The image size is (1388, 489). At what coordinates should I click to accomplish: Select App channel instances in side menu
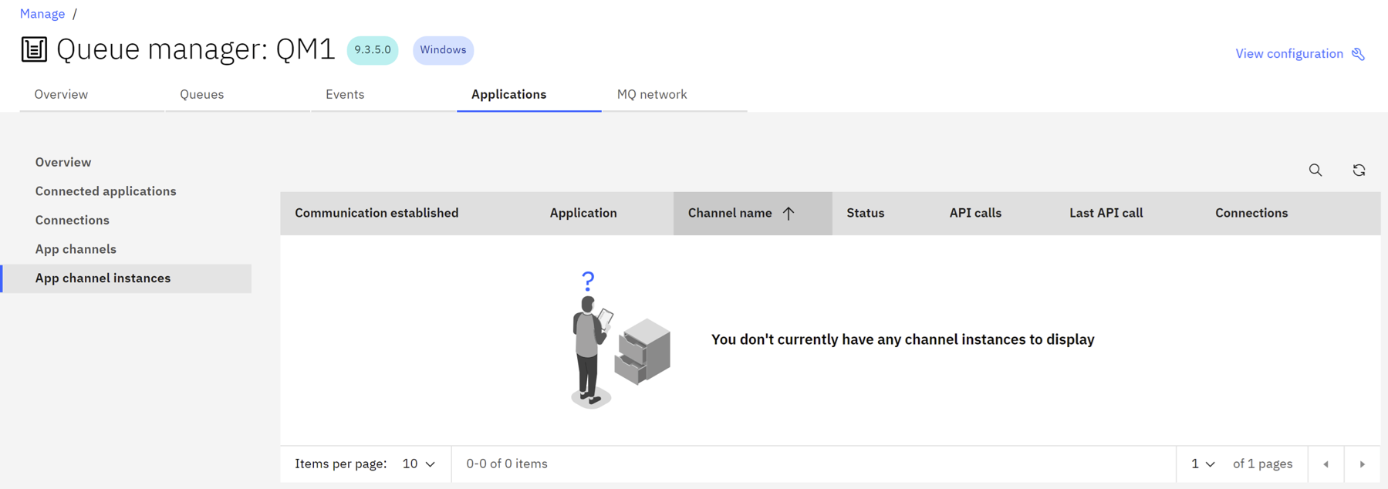click(x=127, y=278)
